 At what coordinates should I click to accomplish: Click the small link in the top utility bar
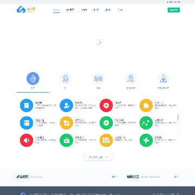pyautogui.click(x=173, y=2)
